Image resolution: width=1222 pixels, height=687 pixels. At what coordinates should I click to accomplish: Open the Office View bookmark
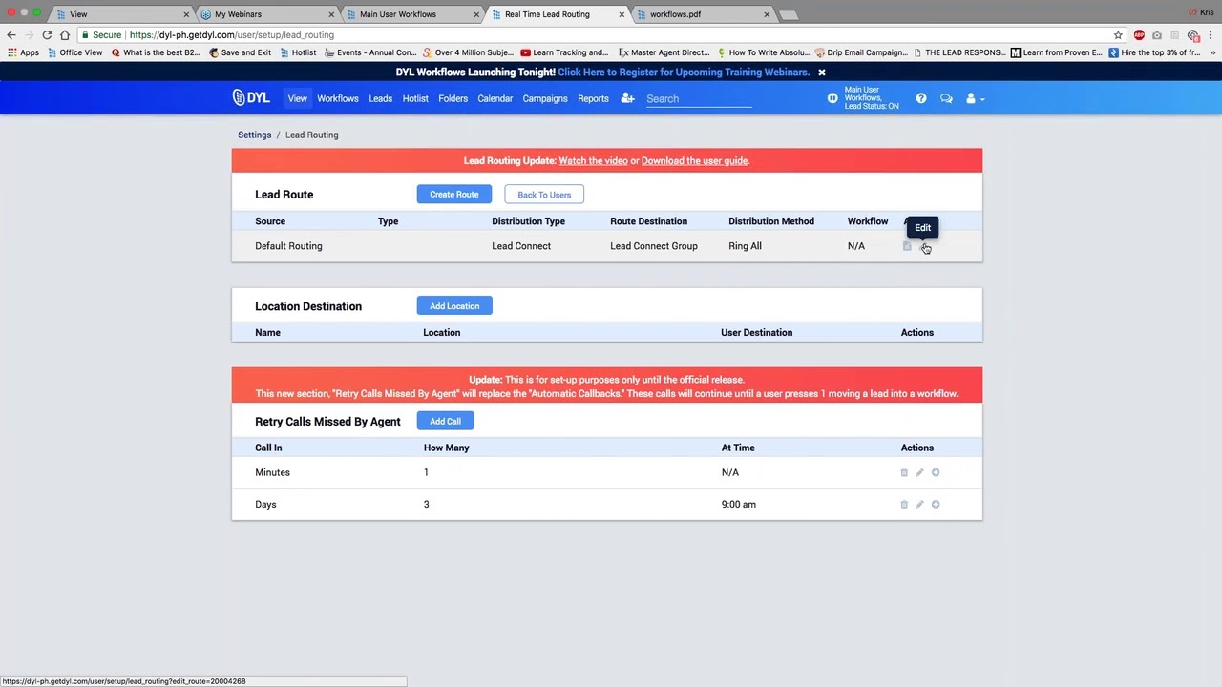pyautogui.click(x=75, y=52)
